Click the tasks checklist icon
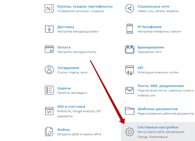Screen dimensions: 195x141 point(49,90)
